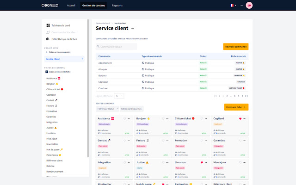The width and height of the screenshot is (296, 185).
Task: Switch to the Rapports tab
Action: 117,6
